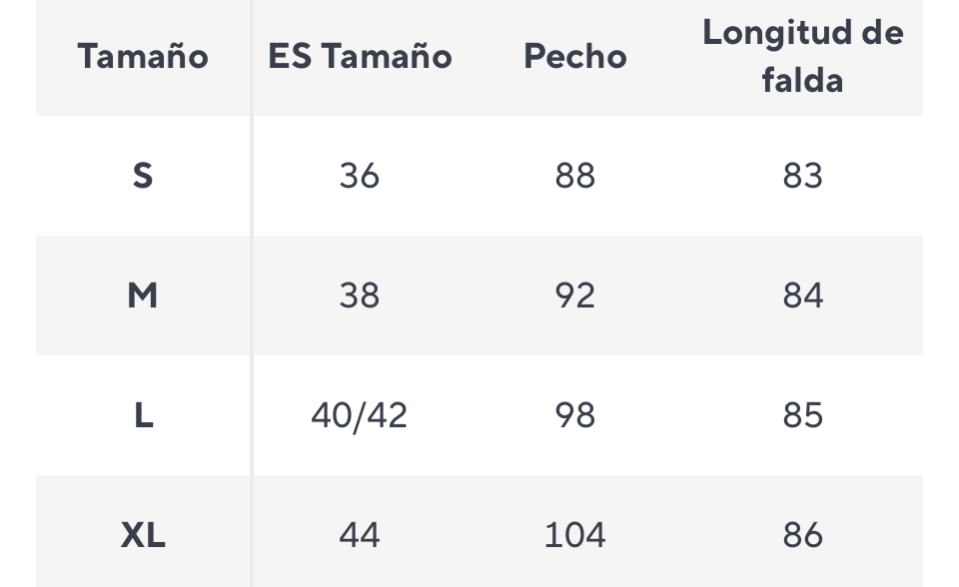Click the Longitud de falda header
Viewport: 959px width, 587px height.
click(802, 56)
